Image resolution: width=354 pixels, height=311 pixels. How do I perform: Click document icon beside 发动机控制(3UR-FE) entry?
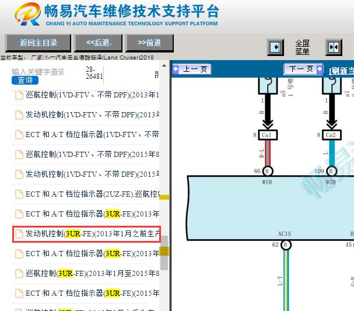tap(19, 234)
